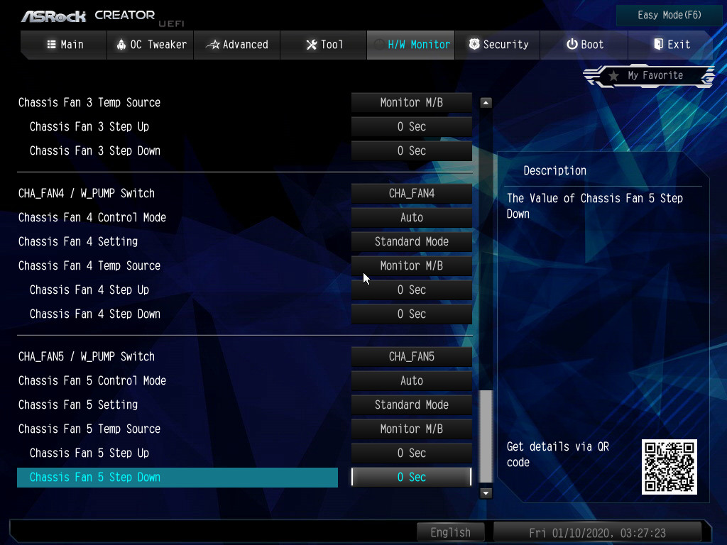Click the Main tab list icon
The width and height of the screenshot is (727, 545).
51,45
